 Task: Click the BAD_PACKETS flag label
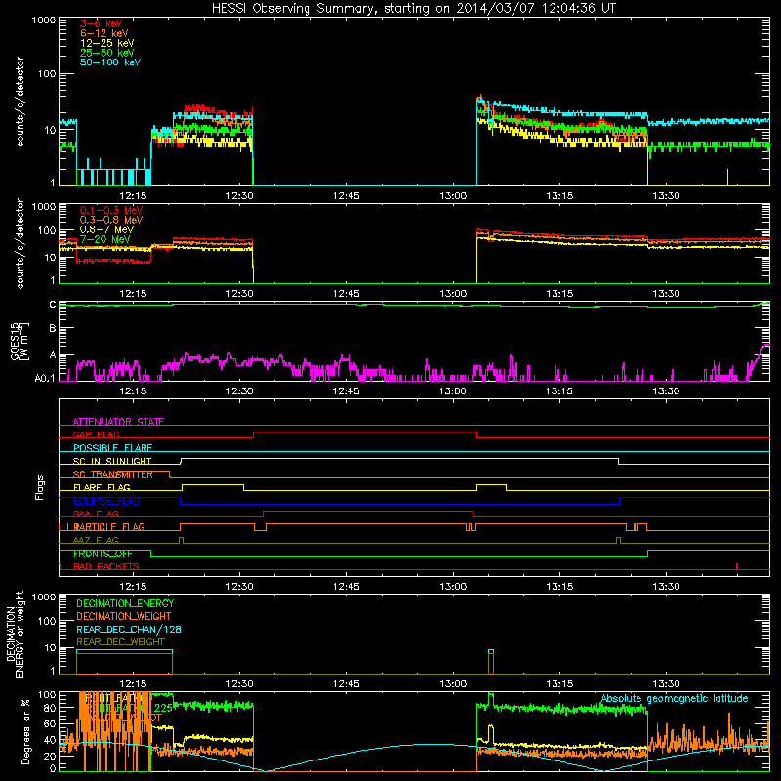point(106,566)
